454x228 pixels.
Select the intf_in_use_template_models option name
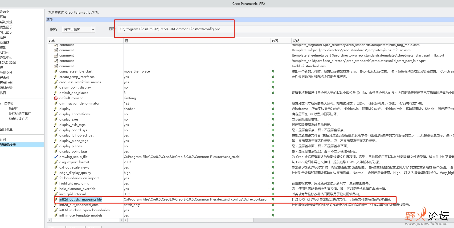(x=81, y=215)
